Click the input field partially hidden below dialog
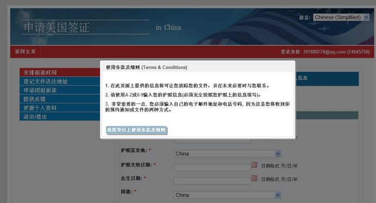 (x=212, y=140)
